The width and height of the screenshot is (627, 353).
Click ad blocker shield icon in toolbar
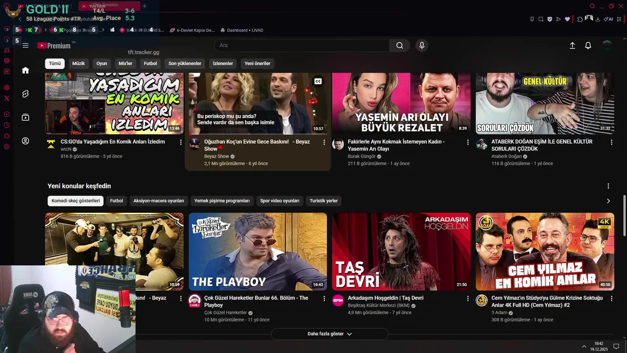[x=550, y=19]
